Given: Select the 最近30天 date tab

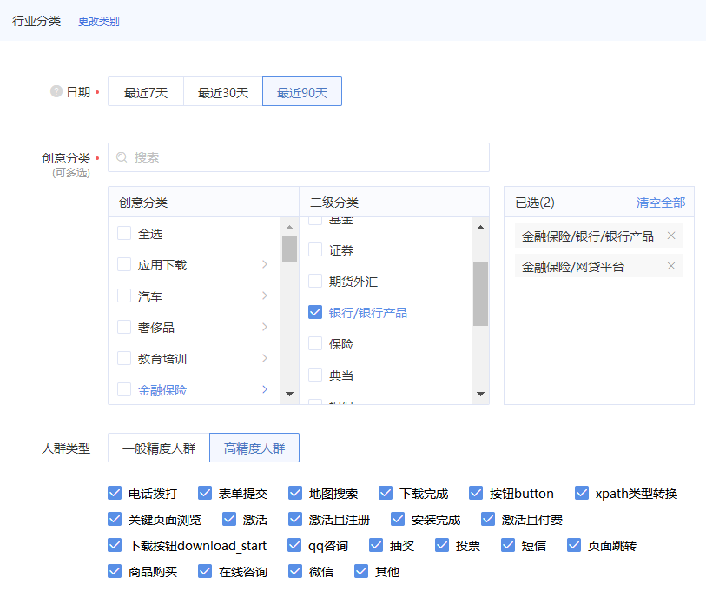Looking at the screenshot, I should 223,91.
